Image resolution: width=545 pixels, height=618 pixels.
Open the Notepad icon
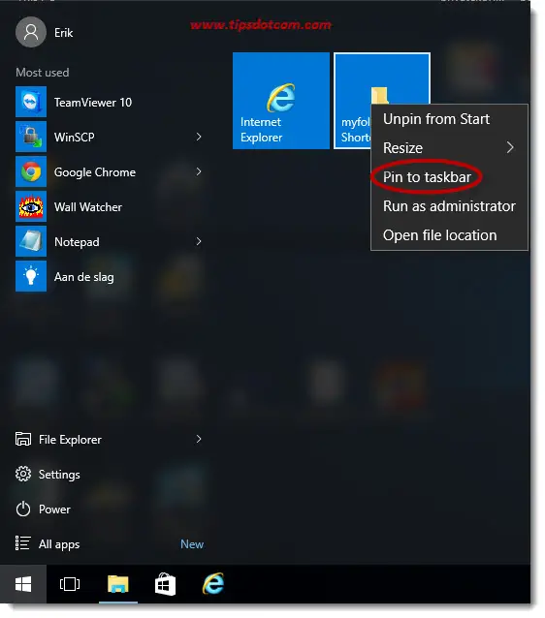pyautogui.click(x=31, y=241)
